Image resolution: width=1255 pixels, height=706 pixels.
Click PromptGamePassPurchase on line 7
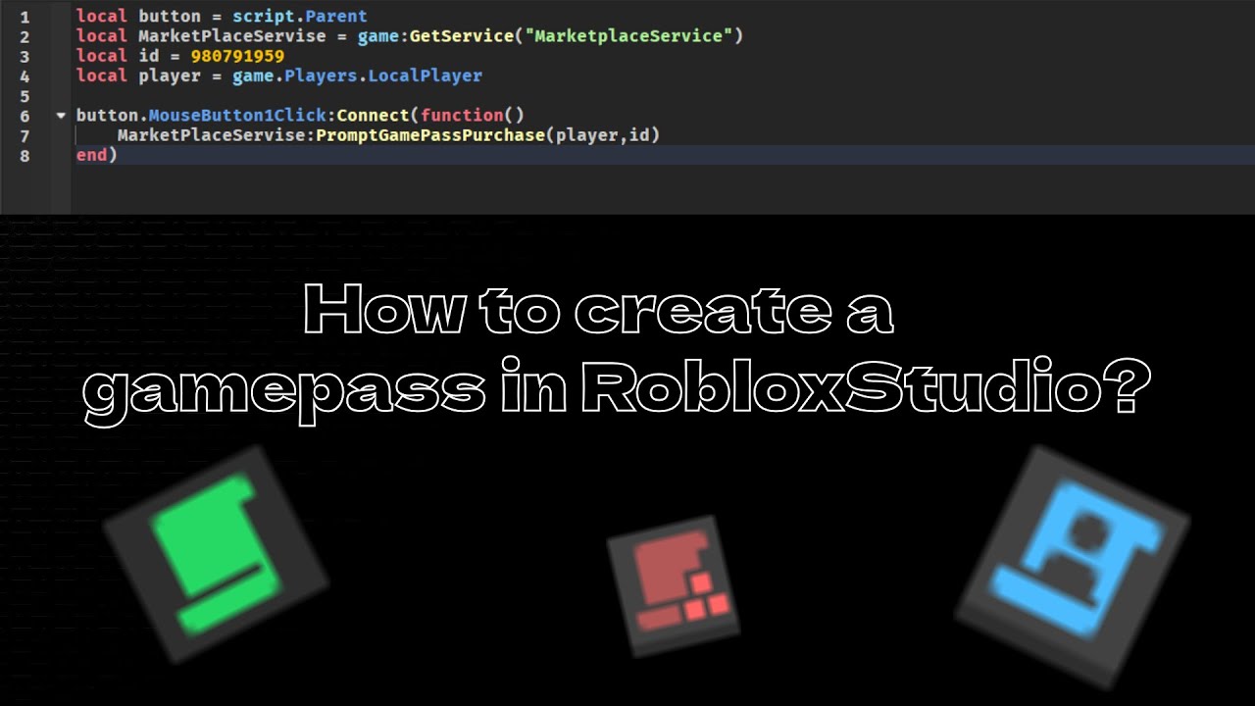click(x=432, y=134)
